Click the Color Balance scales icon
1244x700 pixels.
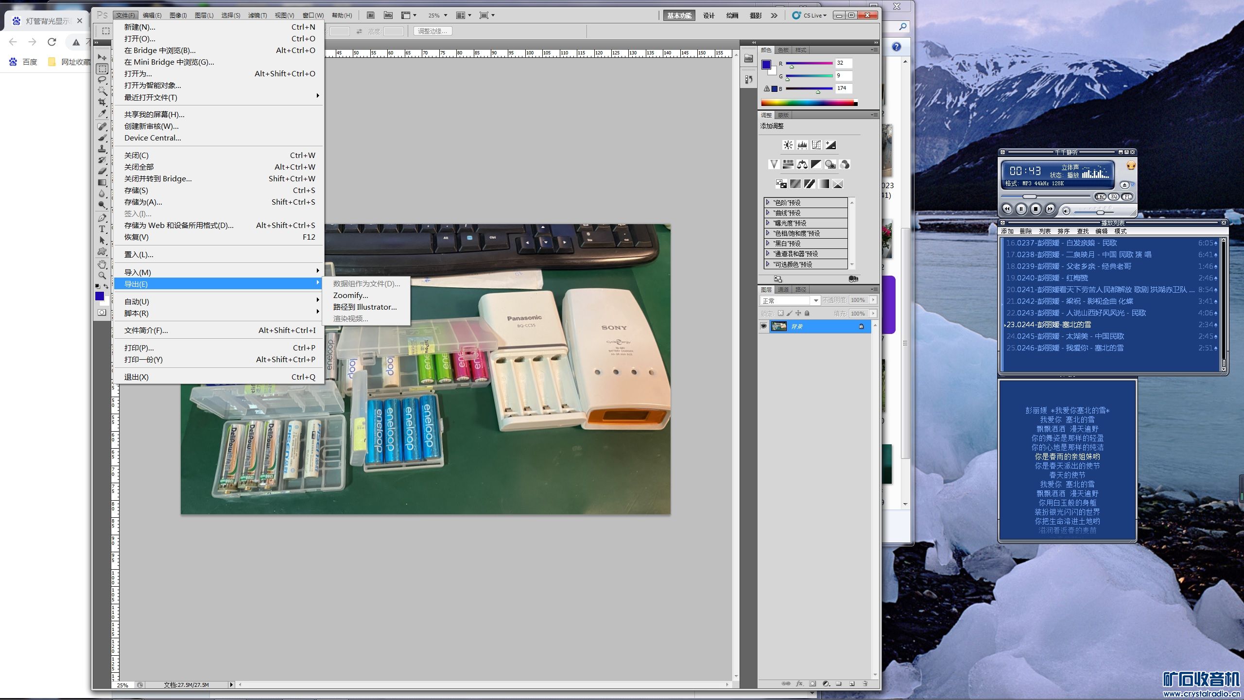(802, 164)
